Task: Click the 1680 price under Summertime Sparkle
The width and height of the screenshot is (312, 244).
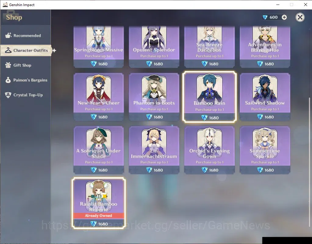Action: pos(269,170)
